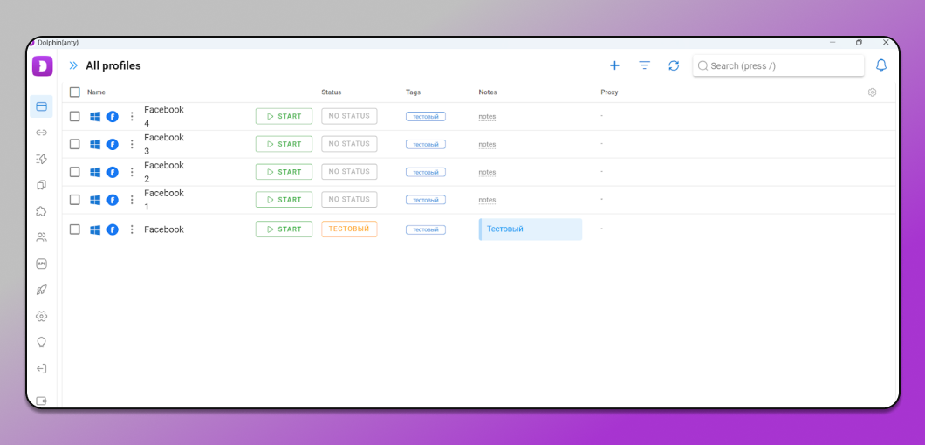This screenshot has width=925, height=445.
Task: Start the Facebook 3 profile
Action: tap(284, 144)
